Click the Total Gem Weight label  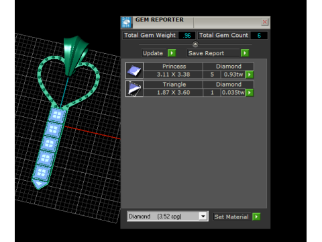click(150, 36)
